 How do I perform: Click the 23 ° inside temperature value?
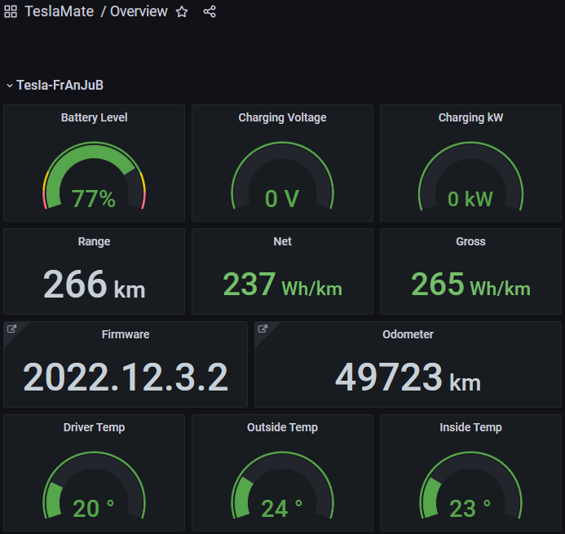pyautogui.click(x=470, y=508)
